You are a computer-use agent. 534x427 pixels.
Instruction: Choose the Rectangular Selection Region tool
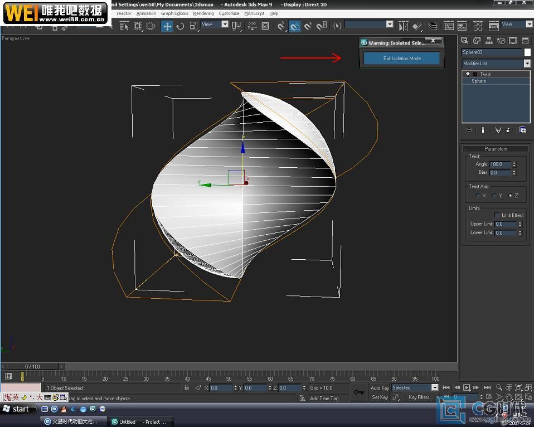(138, 26)
